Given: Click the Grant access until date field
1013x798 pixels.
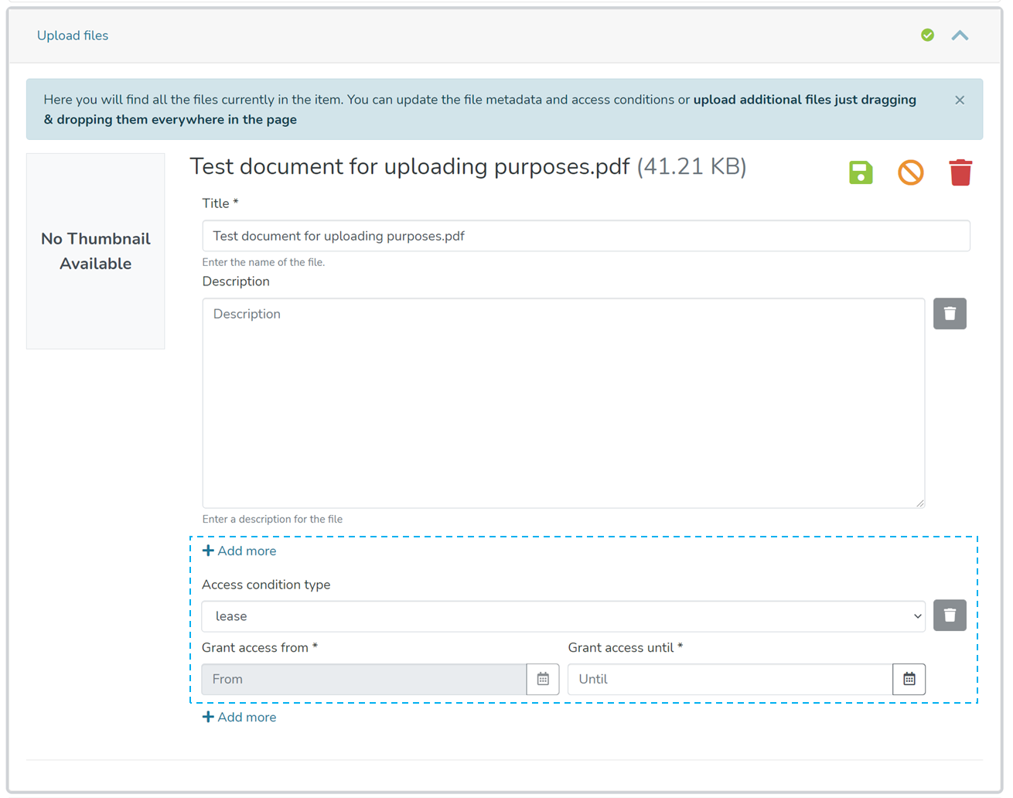Looking at the screenshot, I should point(729,679).
